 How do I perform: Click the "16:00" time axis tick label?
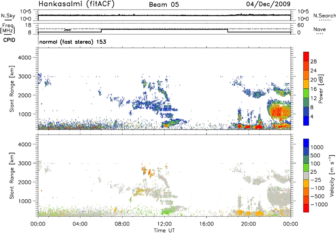pyautogui.click(x=206, y=224)
